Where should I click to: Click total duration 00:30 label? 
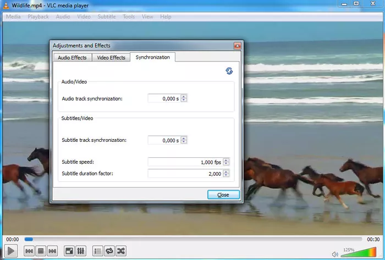point(373,239)
